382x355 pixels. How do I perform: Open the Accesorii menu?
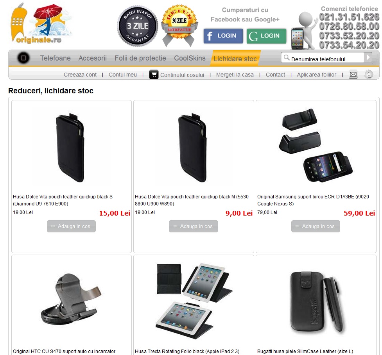point(93,58)
